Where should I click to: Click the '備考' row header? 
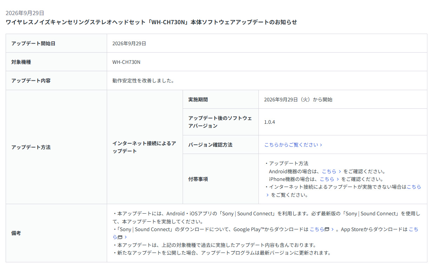tap(56, 233)
